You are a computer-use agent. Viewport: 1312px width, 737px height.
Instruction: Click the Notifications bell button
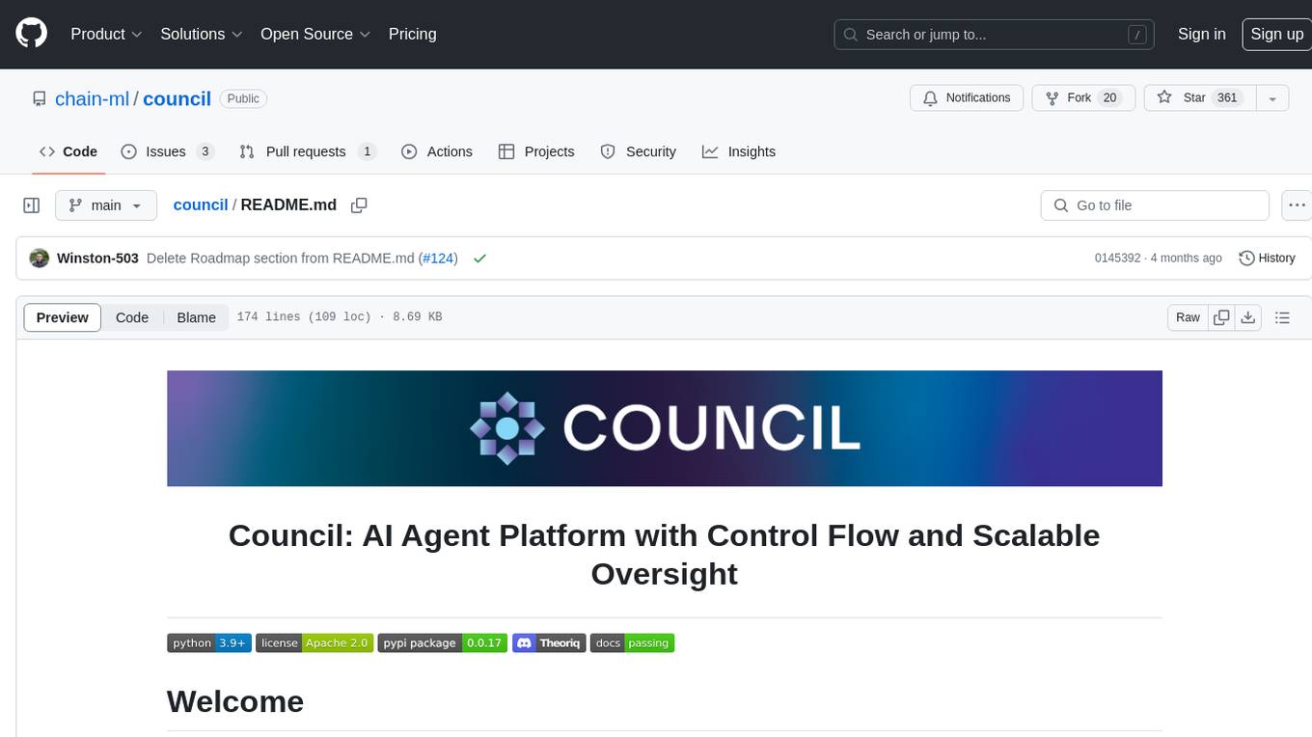click(x=967, y=98)
